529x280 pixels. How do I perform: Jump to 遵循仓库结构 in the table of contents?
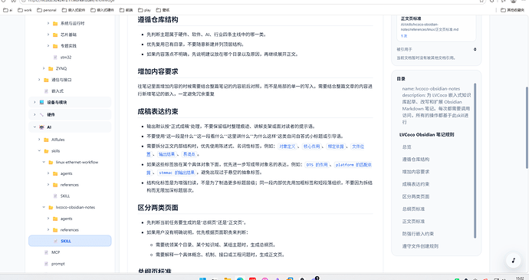[416, 160]
